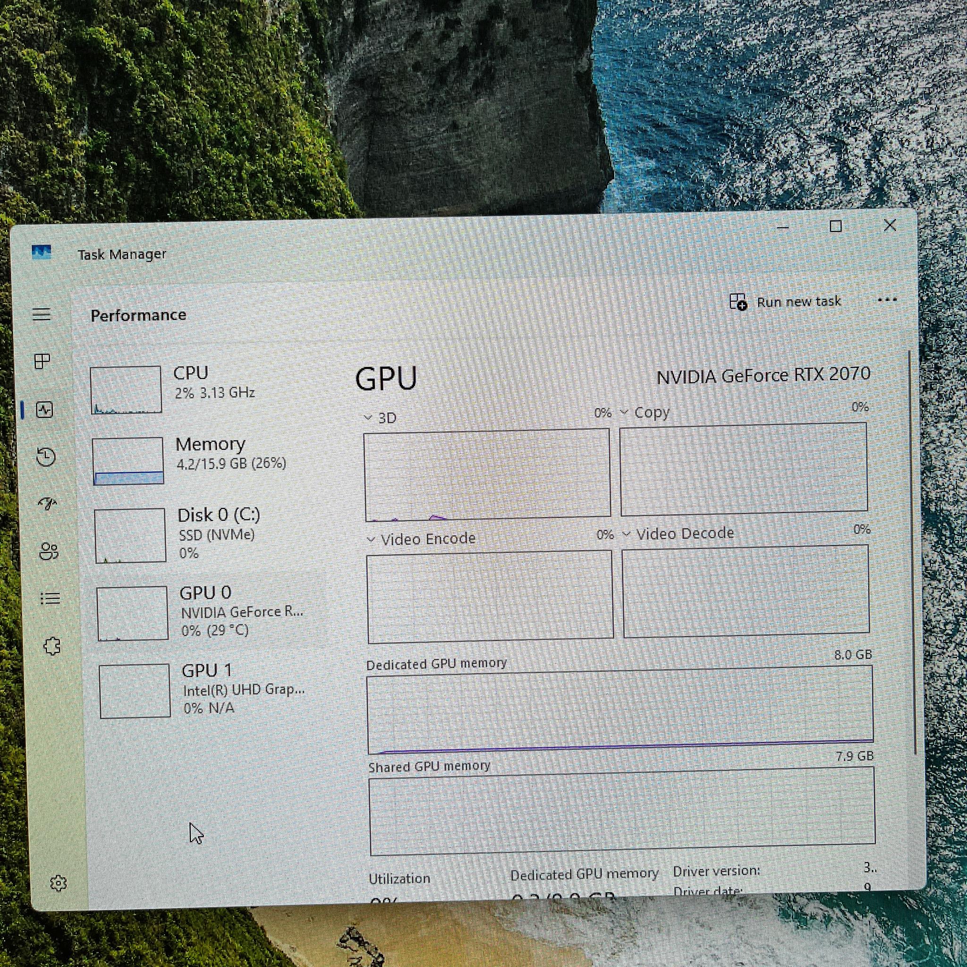Open the three-dot more options menu
This screenshot has height=967, width=967.
(887, 300)
